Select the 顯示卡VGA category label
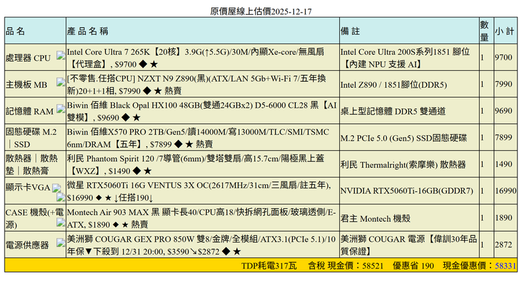The width and height of the screenshot is (522, 294). pos(28,188)
